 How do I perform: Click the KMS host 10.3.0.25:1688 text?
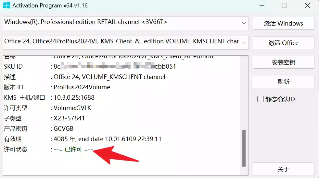pyautogui.click(x=74, y=98)
